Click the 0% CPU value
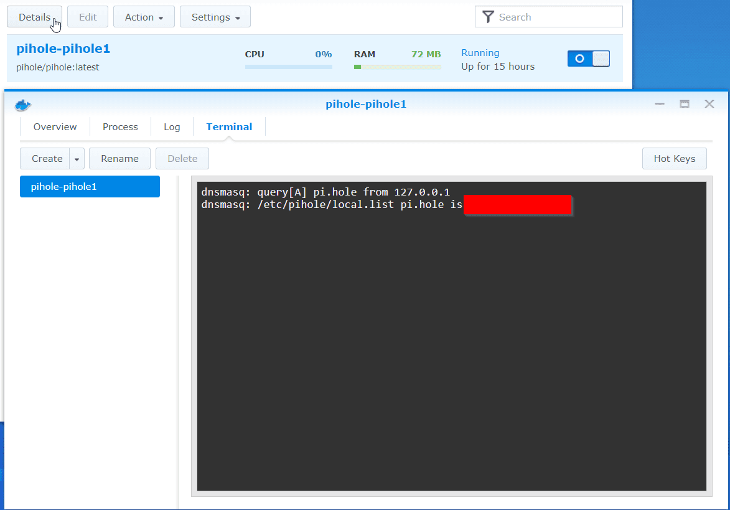730x510 pixels. (x=324, y=54)
